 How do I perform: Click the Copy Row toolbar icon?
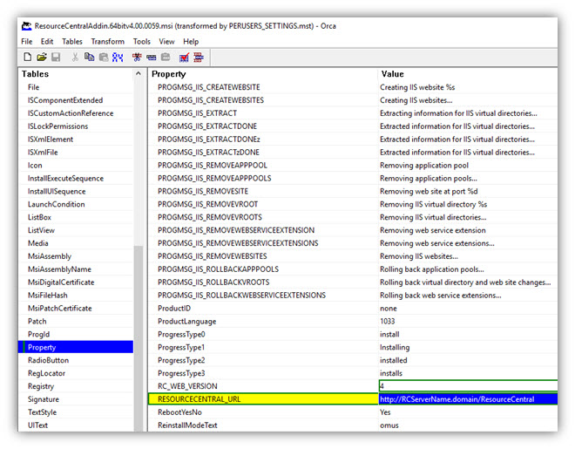(x=151, y=57)
